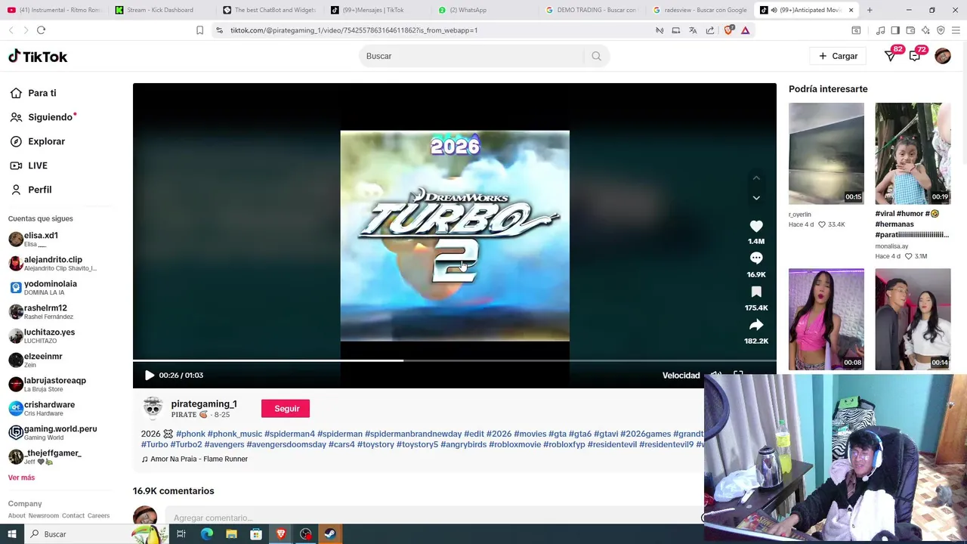Open OBS Studio from the taskbar

pyautogui.click(x=305, y=534)
